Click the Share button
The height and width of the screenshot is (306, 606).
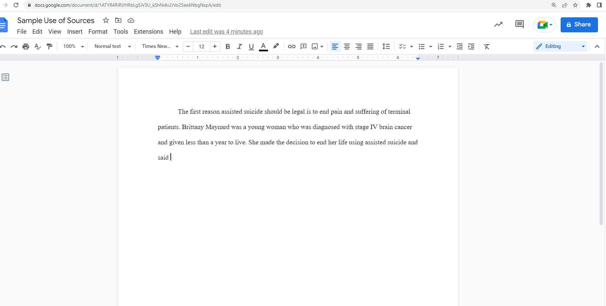coord(579,25)
